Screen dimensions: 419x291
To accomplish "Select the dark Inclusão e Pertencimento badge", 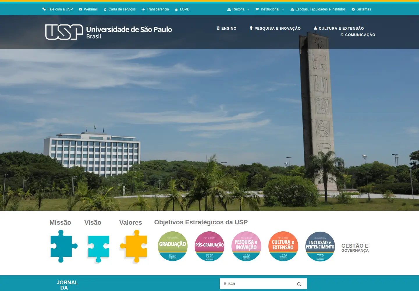I will (x=320, y=246).
